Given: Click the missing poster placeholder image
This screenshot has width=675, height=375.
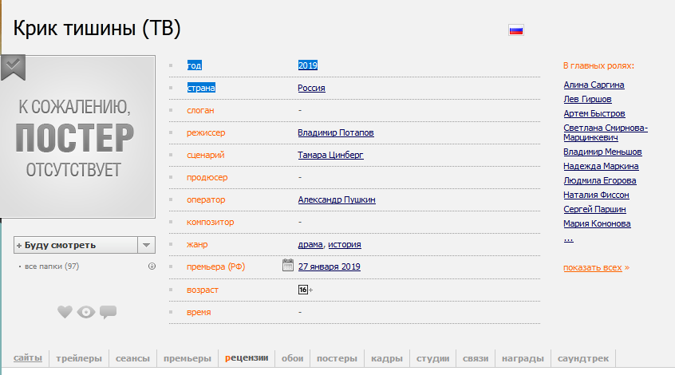Looking at the screenshot, I should [x=77, y=136].
